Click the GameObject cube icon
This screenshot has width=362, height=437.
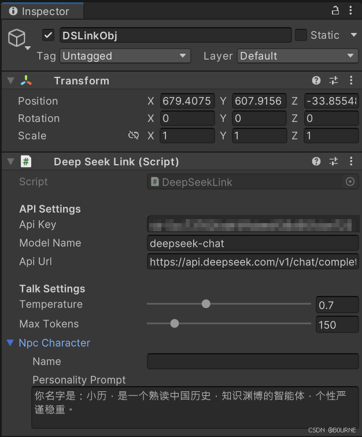pyautogui.click(x=16, y=38)
